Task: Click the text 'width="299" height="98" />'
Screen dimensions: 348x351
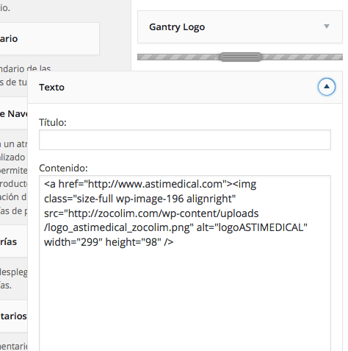Action: 109,242
